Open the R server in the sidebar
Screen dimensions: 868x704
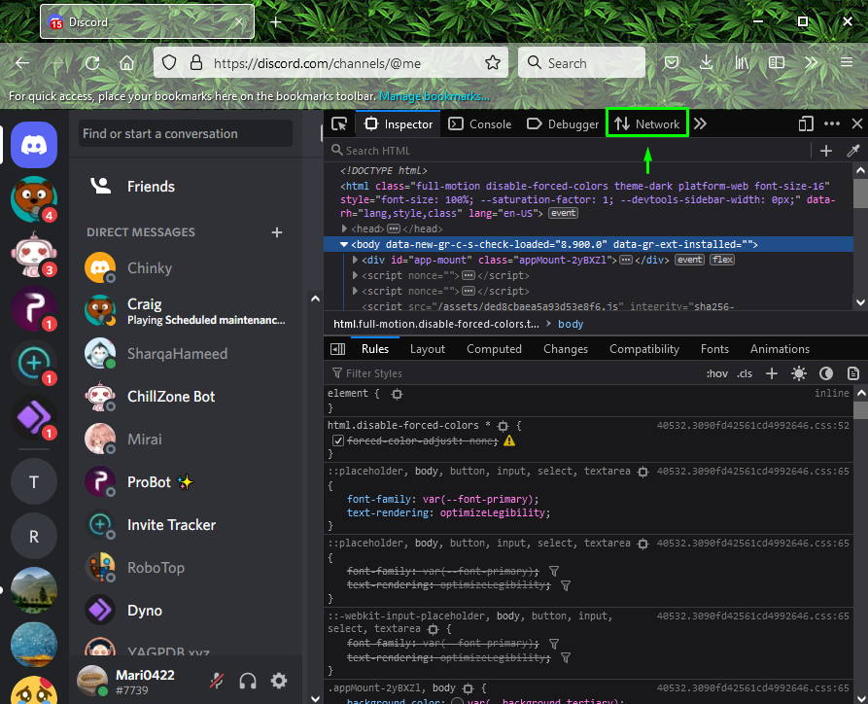coord(34,536)
